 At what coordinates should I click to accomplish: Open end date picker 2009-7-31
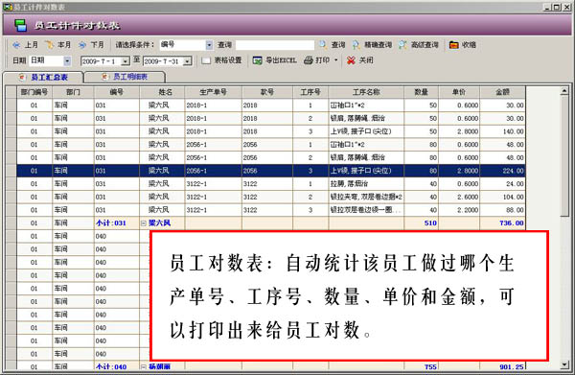click(188, 61)
